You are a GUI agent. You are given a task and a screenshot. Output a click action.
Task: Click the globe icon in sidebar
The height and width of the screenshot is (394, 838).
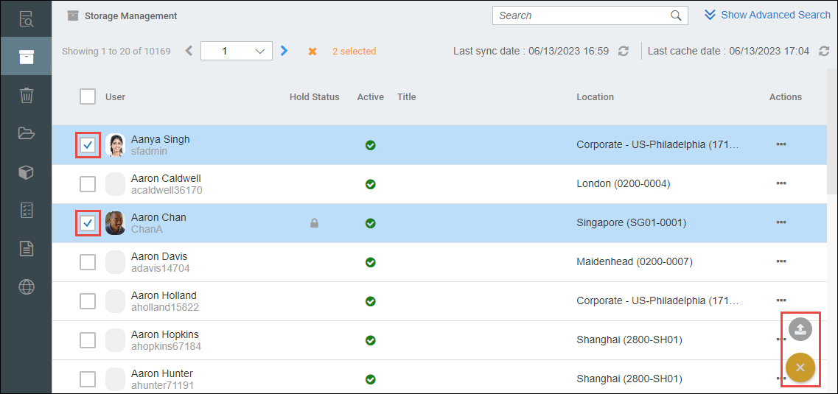(x=26, y=286)
